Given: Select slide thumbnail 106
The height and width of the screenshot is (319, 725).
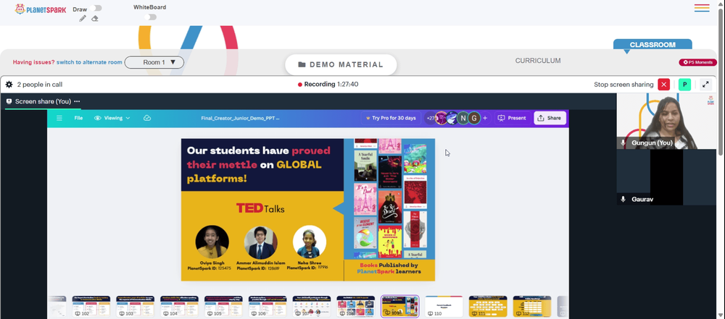Looking at the screenshot, I should coord(268,306).
